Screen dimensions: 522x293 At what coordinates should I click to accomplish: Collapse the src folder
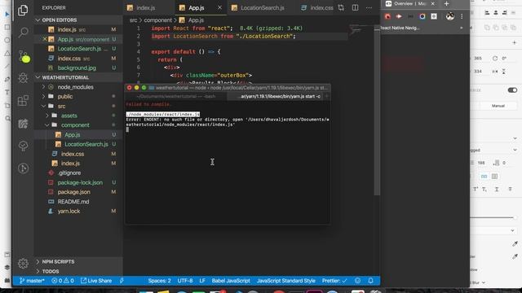pyautogui.click(x=78, y=107)
